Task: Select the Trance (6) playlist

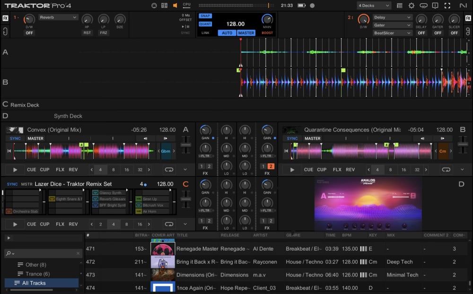Action: point(37,274)
